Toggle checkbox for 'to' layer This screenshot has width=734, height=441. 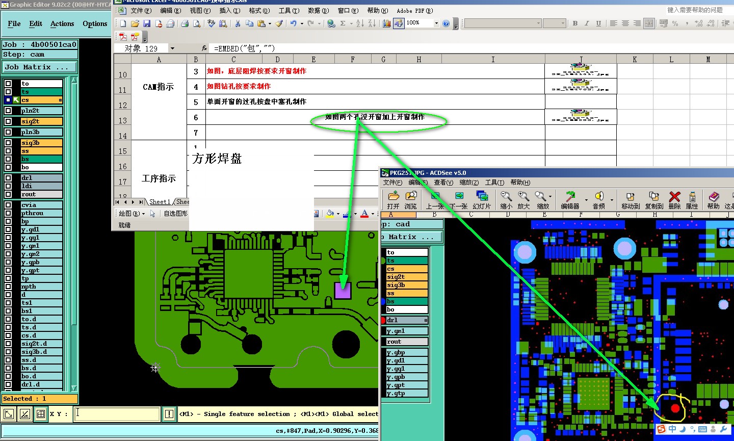click(8, 84)
